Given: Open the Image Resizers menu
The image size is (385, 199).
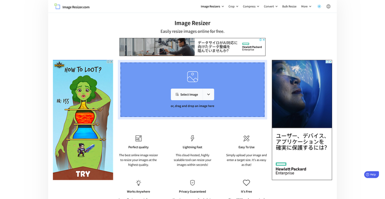Looking at the screenshot, I should (x=212, y=7).
